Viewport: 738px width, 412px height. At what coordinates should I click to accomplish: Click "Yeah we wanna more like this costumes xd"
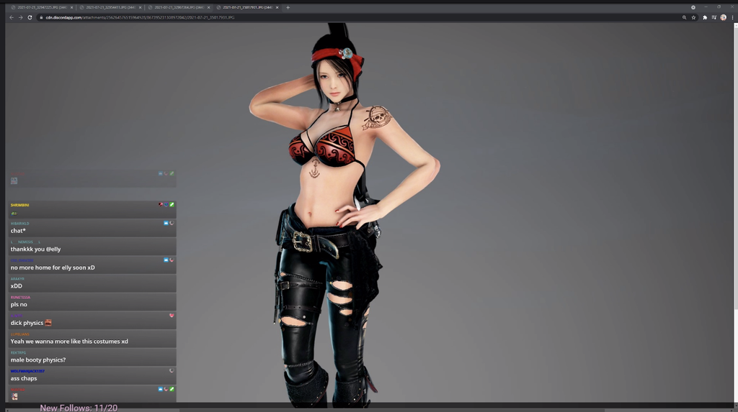[69, 341]
